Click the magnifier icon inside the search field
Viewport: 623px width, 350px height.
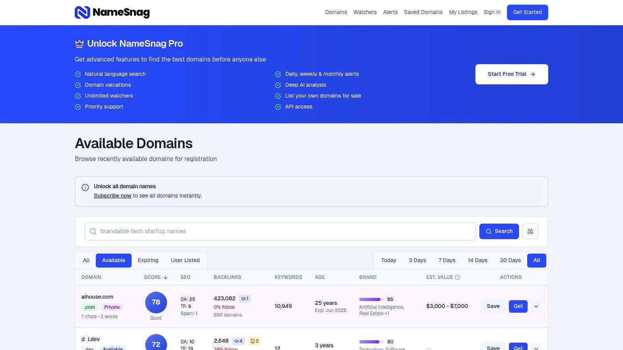[93, 231]
